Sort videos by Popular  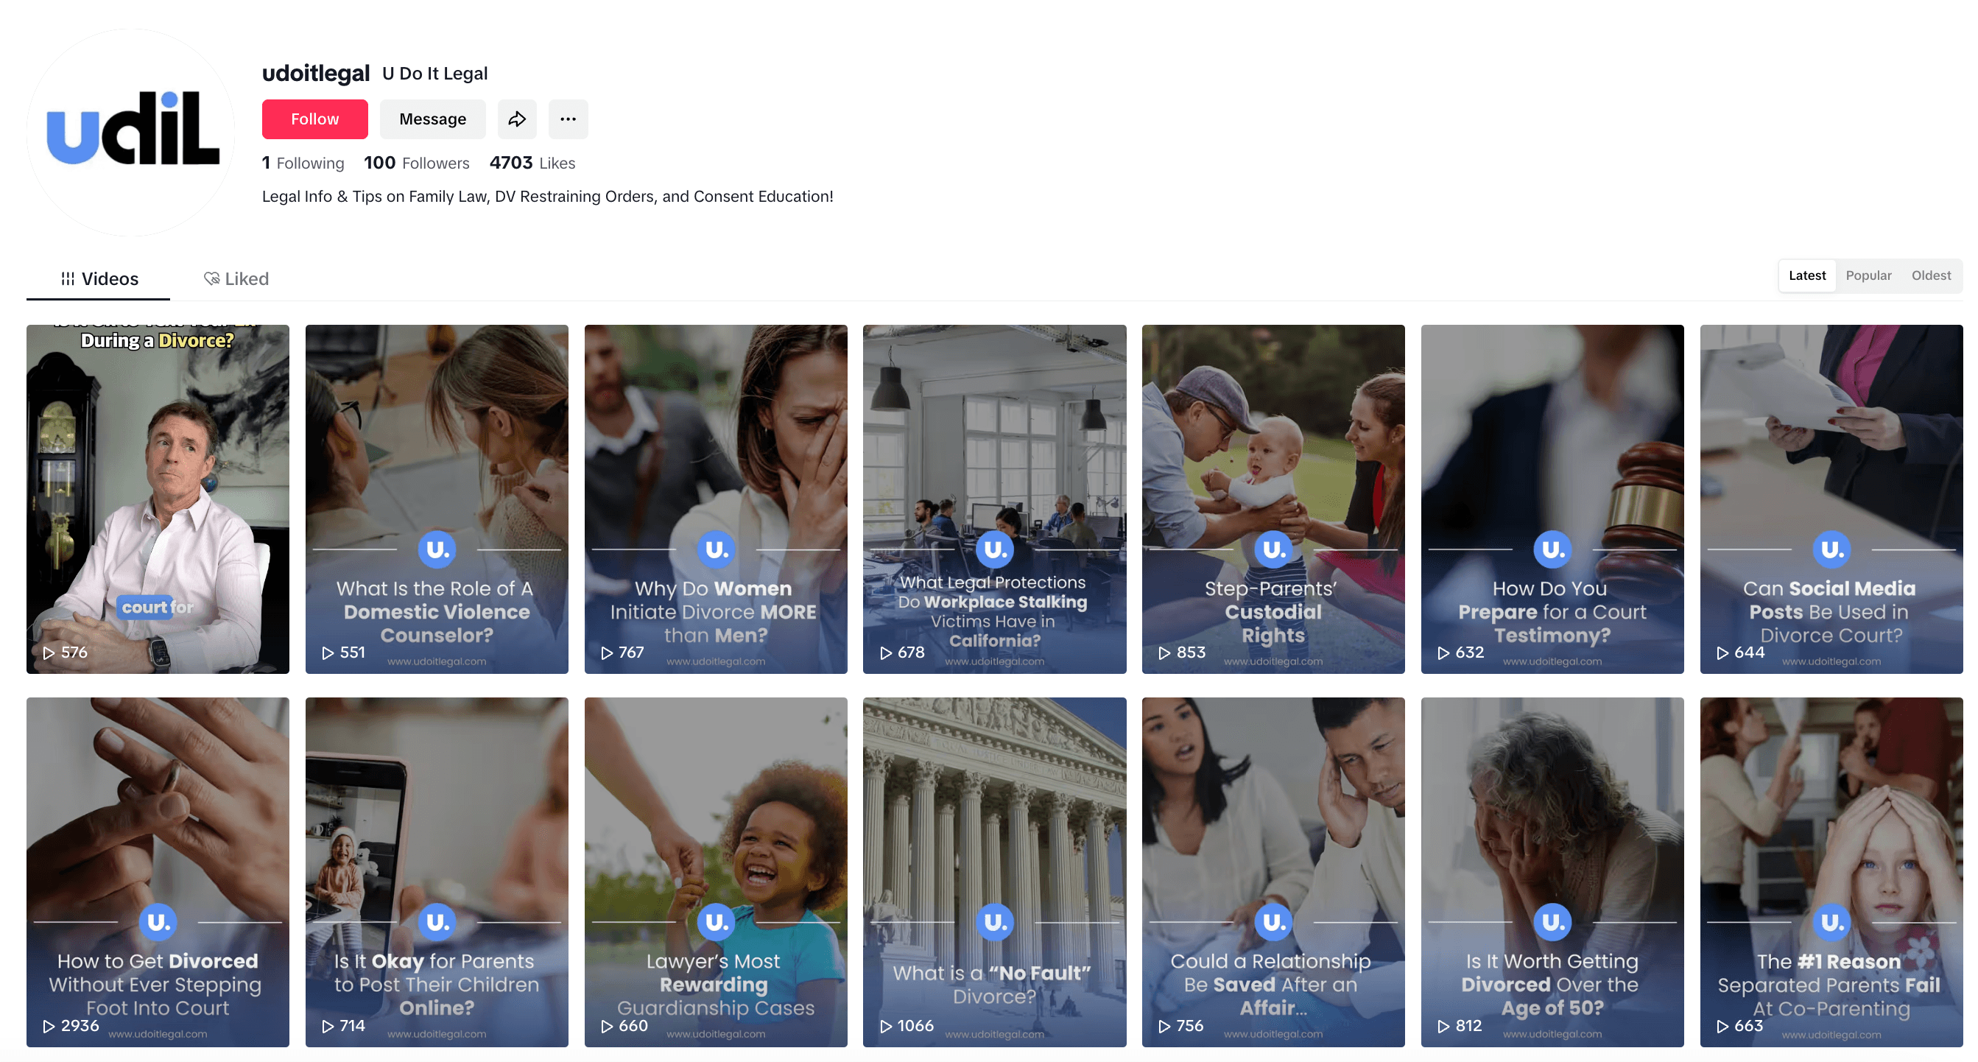click(x=1868, y=275)
